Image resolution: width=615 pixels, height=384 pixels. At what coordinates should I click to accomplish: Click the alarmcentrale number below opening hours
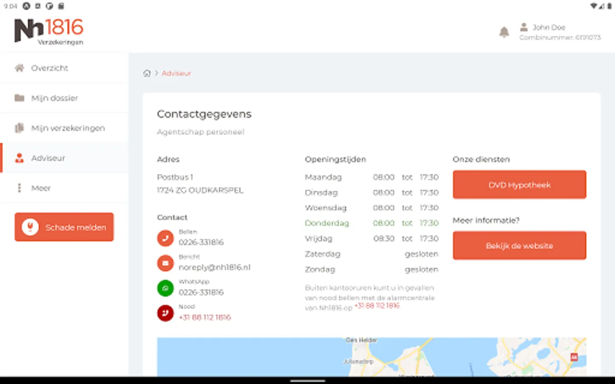[x=377, y=306]
